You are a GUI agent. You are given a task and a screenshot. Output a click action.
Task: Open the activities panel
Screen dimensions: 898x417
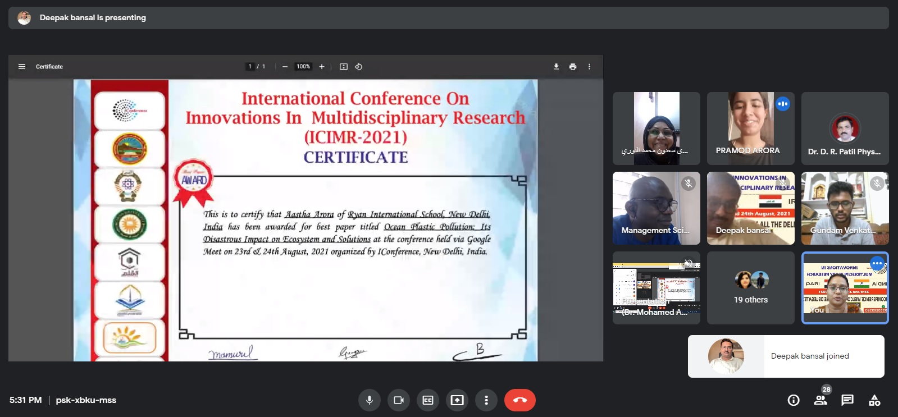(874, 400)
